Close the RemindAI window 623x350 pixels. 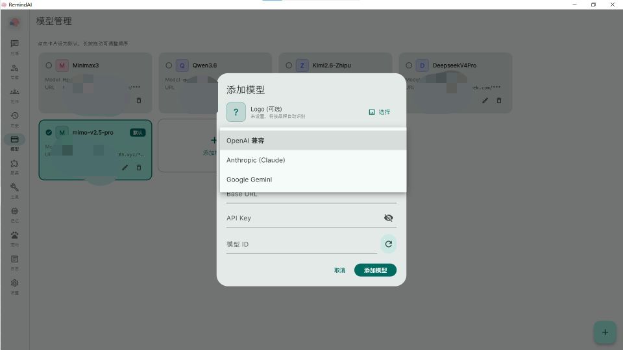click(x=612, y=5)
